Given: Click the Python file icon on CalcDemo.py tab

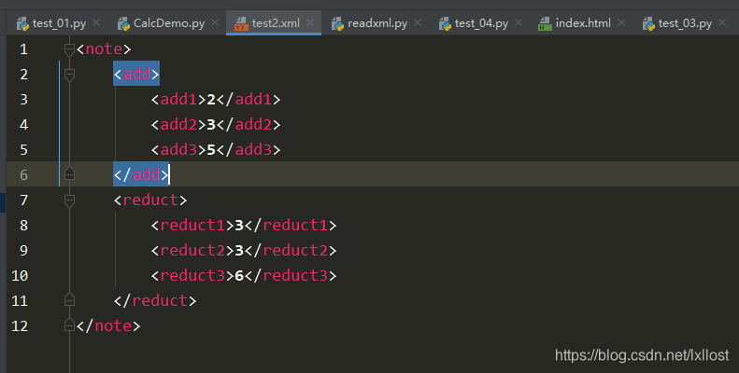Looking at the screenshot, I should tap(123, 23).
